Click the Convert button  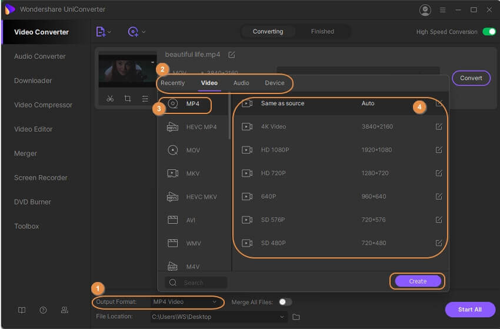tap(471, 78)
